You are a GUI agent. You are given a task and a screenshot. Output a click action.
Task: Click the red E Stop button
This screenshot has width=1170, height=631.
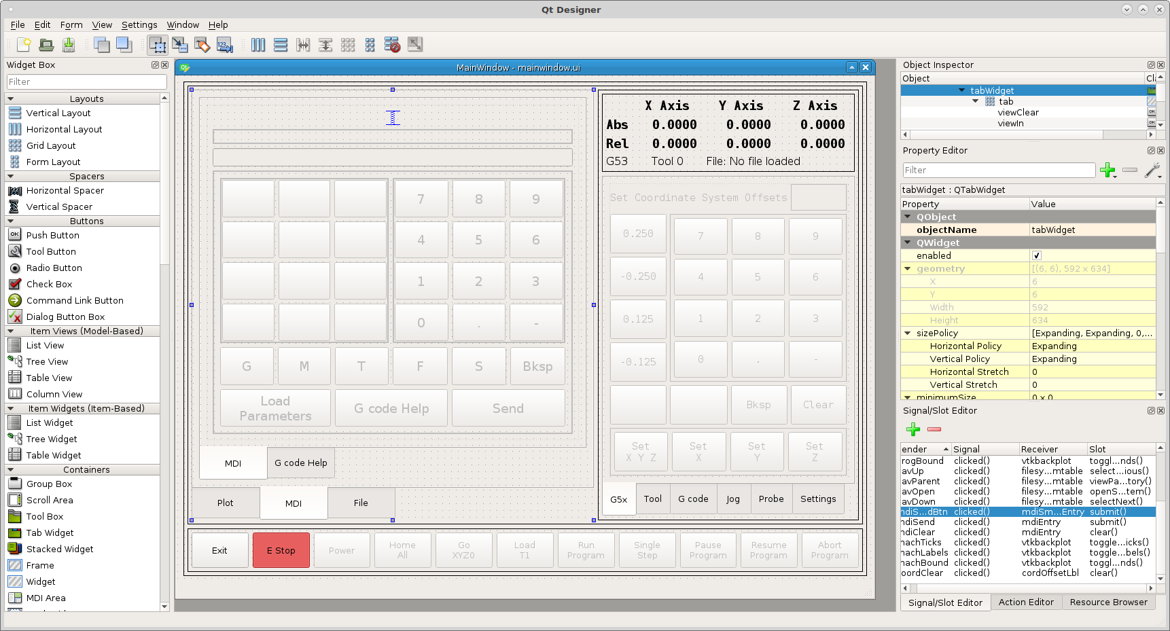[x=281, y=550]
